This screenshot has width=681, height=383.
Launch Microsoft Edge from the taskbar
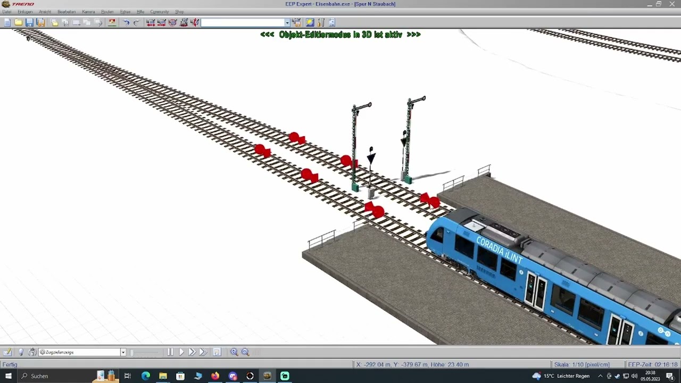click(145, 376)
